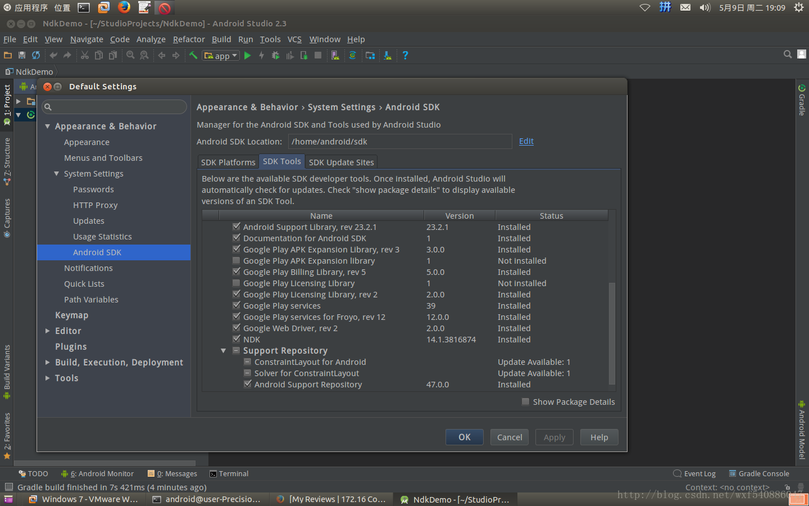
Task: Expand the Tools settings section
Action: click(x=48, y=378)
